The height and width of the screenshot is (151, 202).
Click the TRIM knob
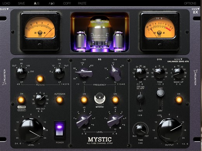click(x=160, y=73)
